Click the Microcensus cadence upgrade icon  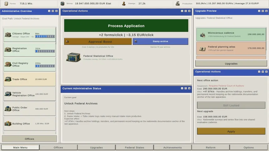coord(202,35)
